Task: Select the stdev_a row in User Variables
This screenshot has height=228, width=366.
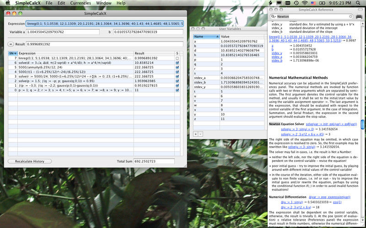Action: [229, 78]
